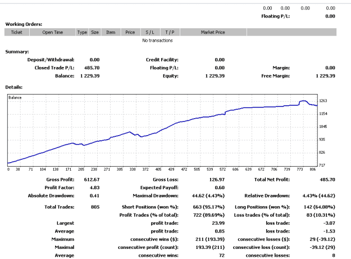The height and width of the screenshot is (259, 351).
Task: Click the Total Trades value 805
Action: coord(95,207)
